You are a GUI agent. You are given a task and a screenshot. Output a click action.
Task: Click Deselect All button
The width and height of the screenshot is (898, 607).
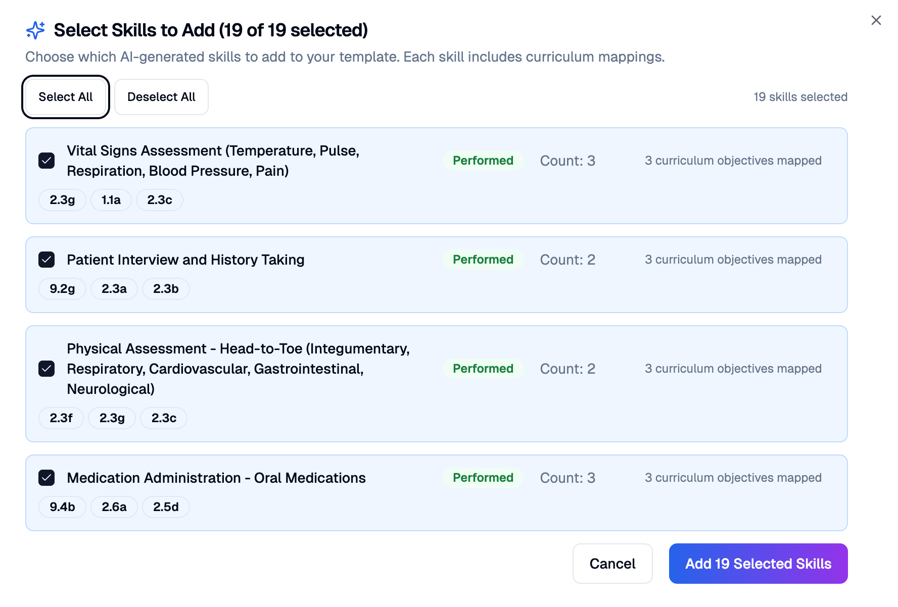(161, 97)
